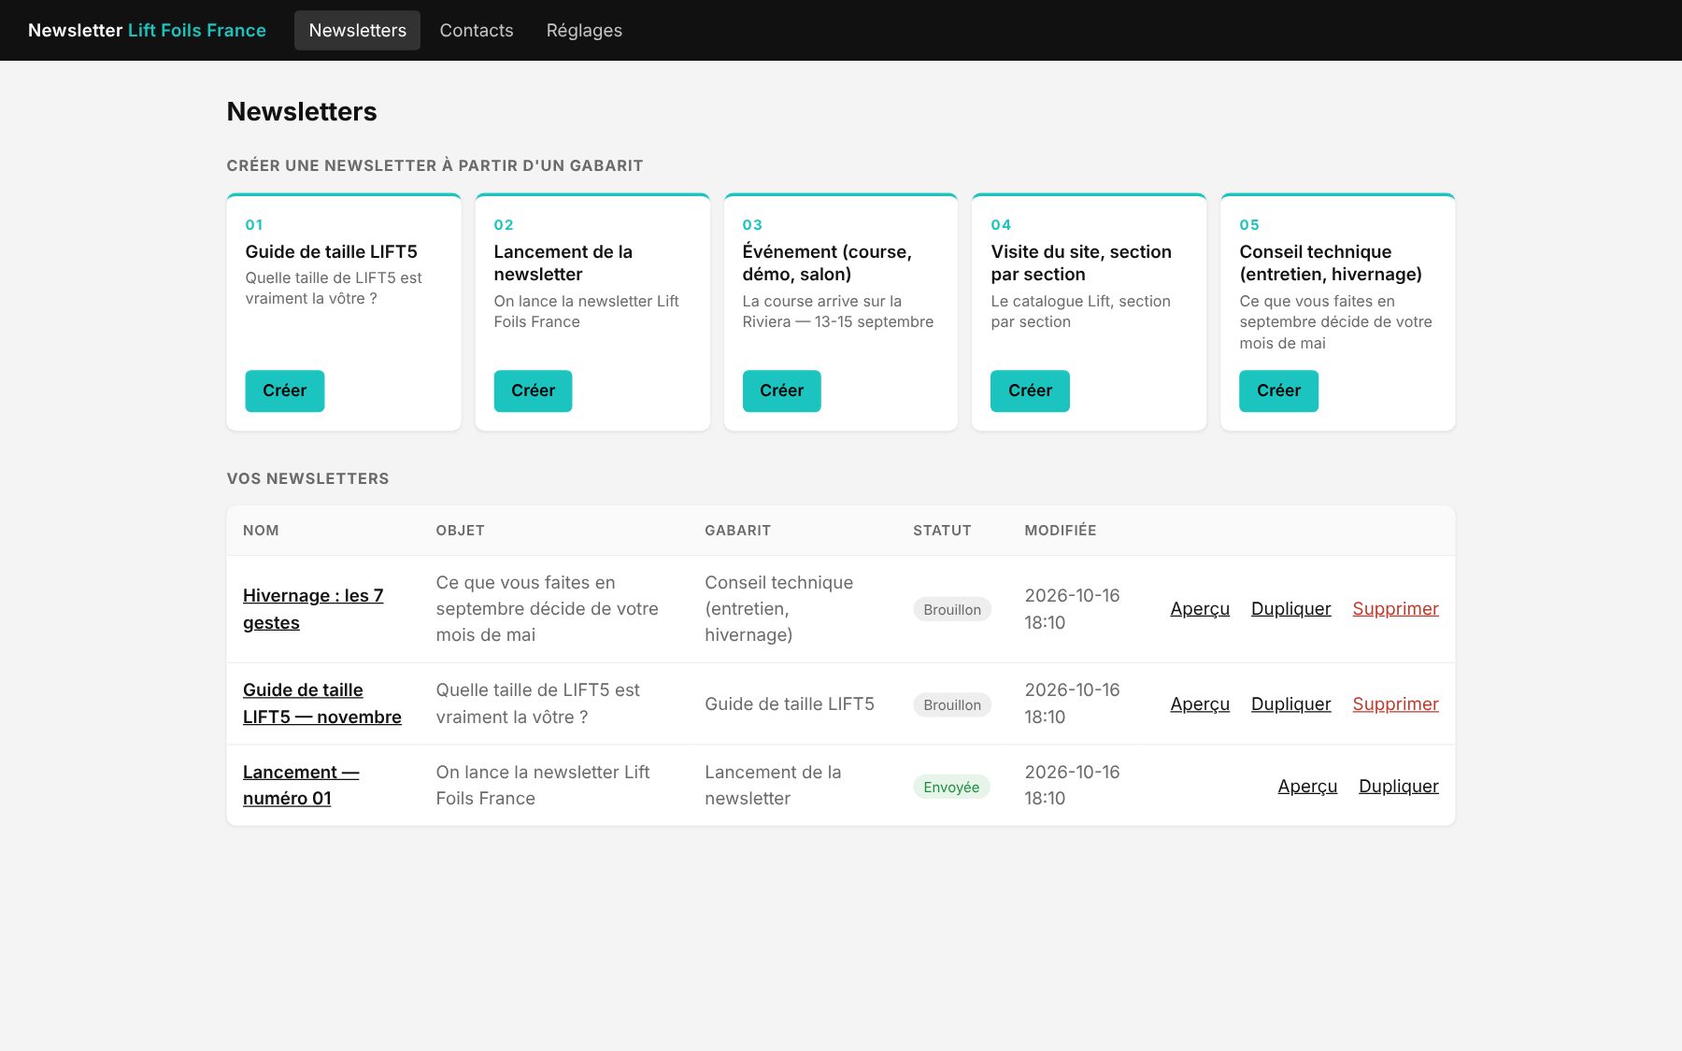Create newsletter from Visite du site template
Viewport: 1682px width, 1051px height.
coord(1030,391)
